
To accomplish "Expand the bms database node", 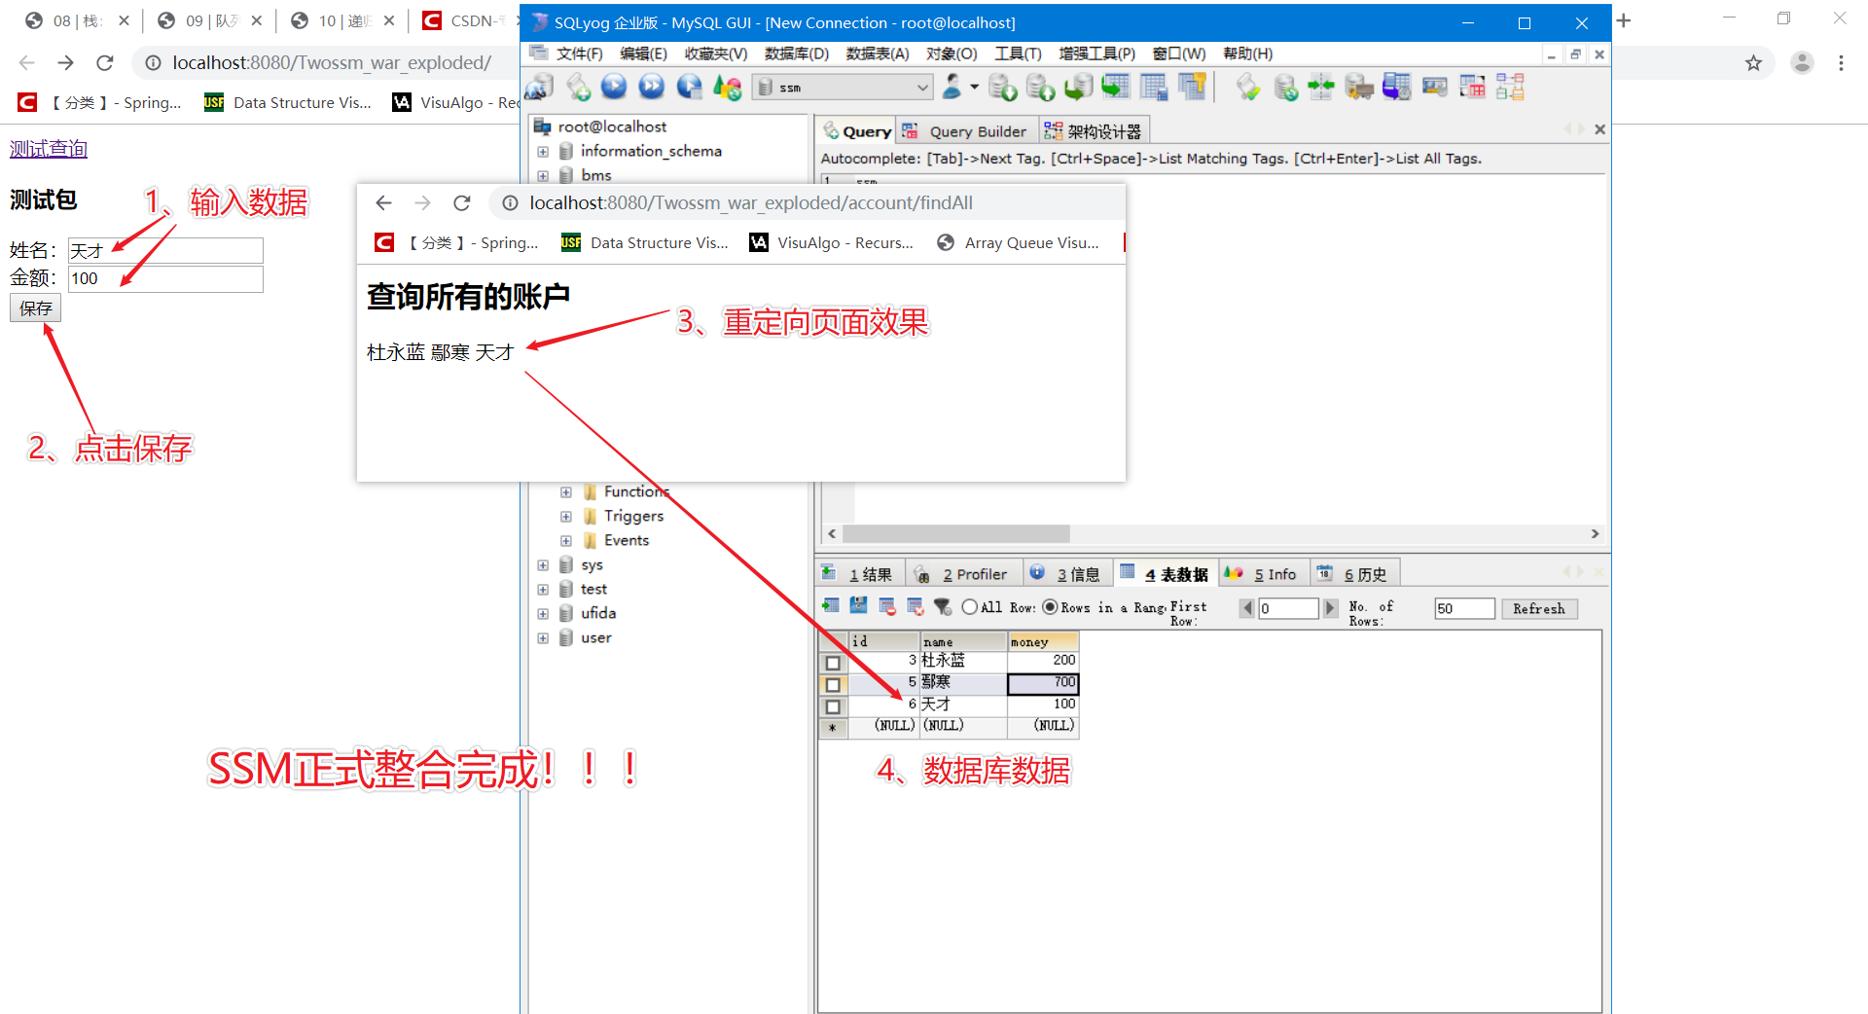I will [x=543, y=176].
